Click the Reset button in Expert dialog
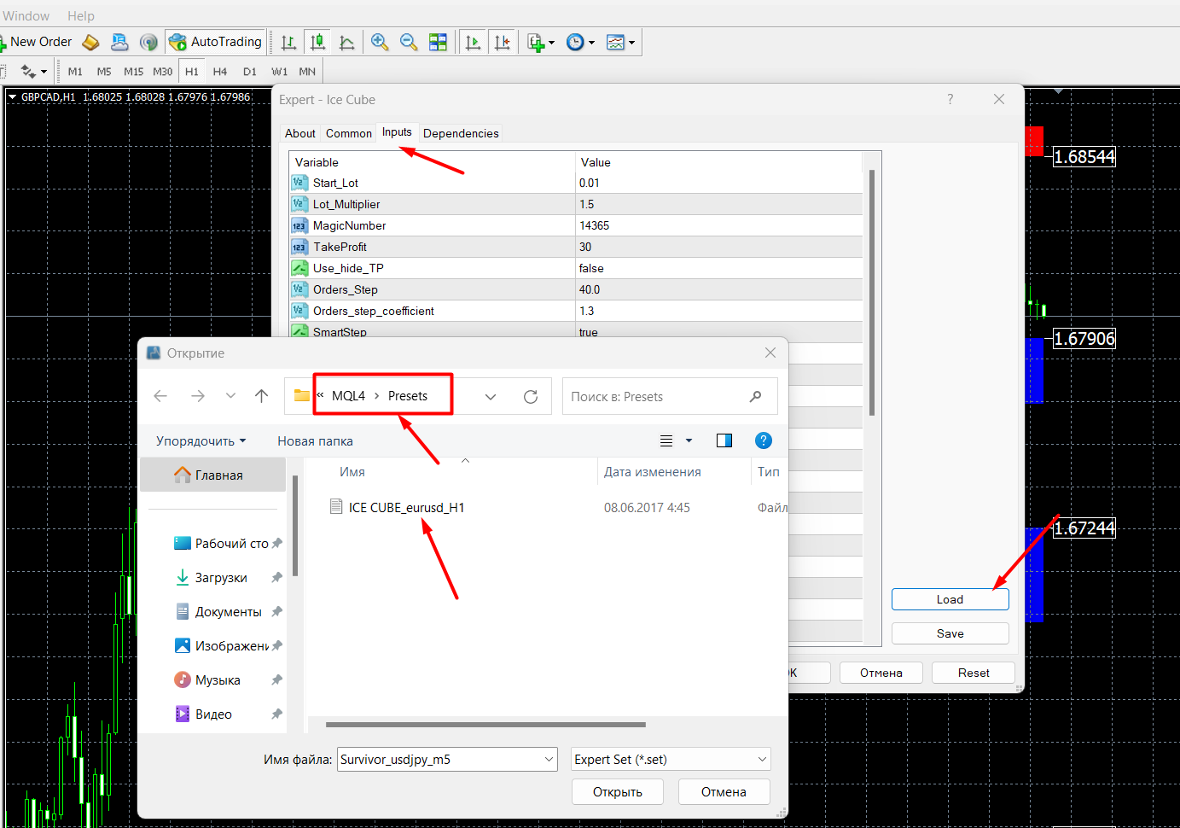 (x=974, y=673)
